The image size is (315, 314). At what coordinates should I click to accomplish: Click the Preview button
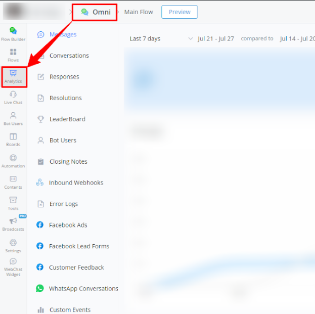[179, 12]
